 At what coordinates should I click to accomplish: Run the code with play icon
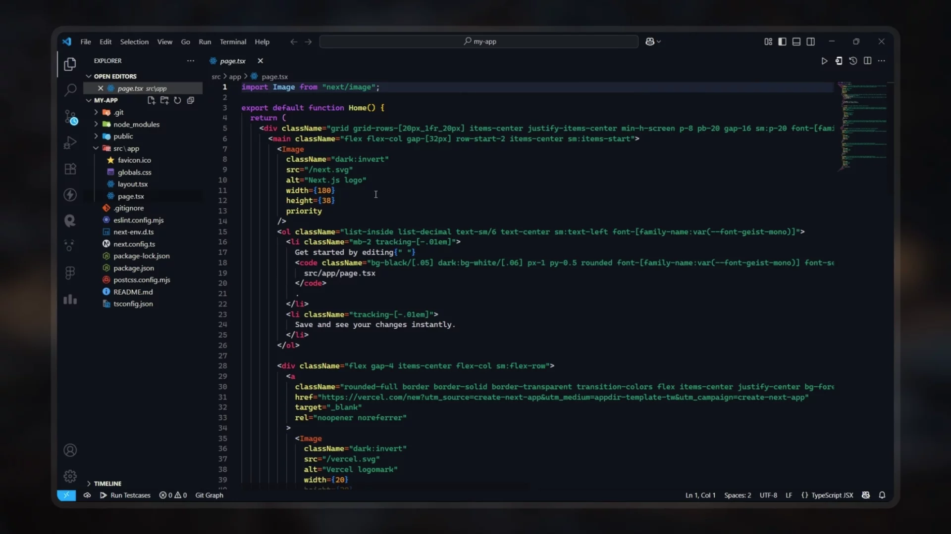(x=824, y=61)
